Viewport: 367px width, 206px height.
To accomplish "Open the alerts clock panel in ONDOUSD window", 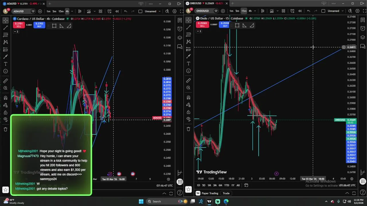I will coord(363,29).
